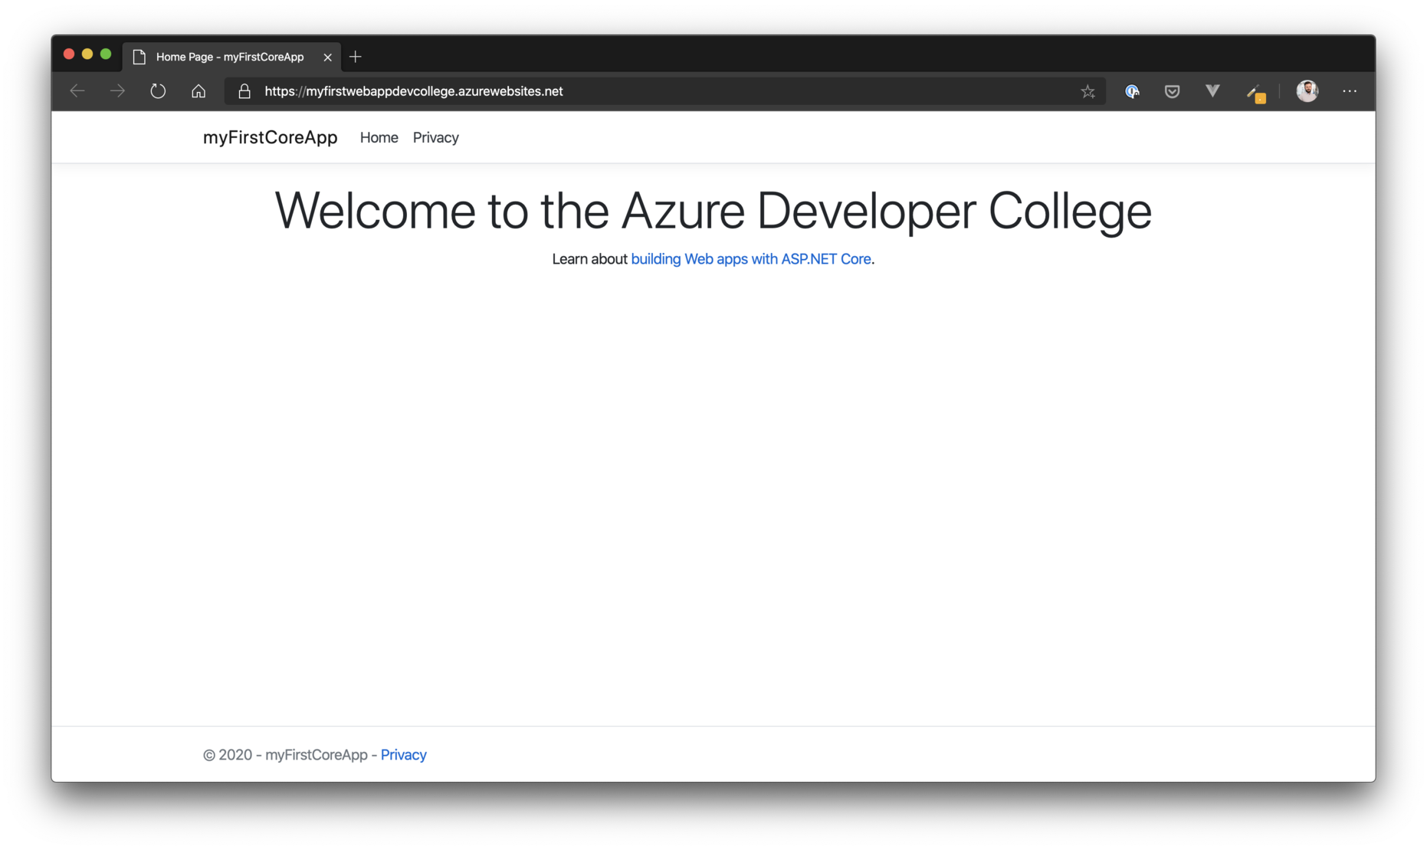Screen dimensions: 1427x850
Task: Open a new tab with the plus button
Action: (355, 56)
